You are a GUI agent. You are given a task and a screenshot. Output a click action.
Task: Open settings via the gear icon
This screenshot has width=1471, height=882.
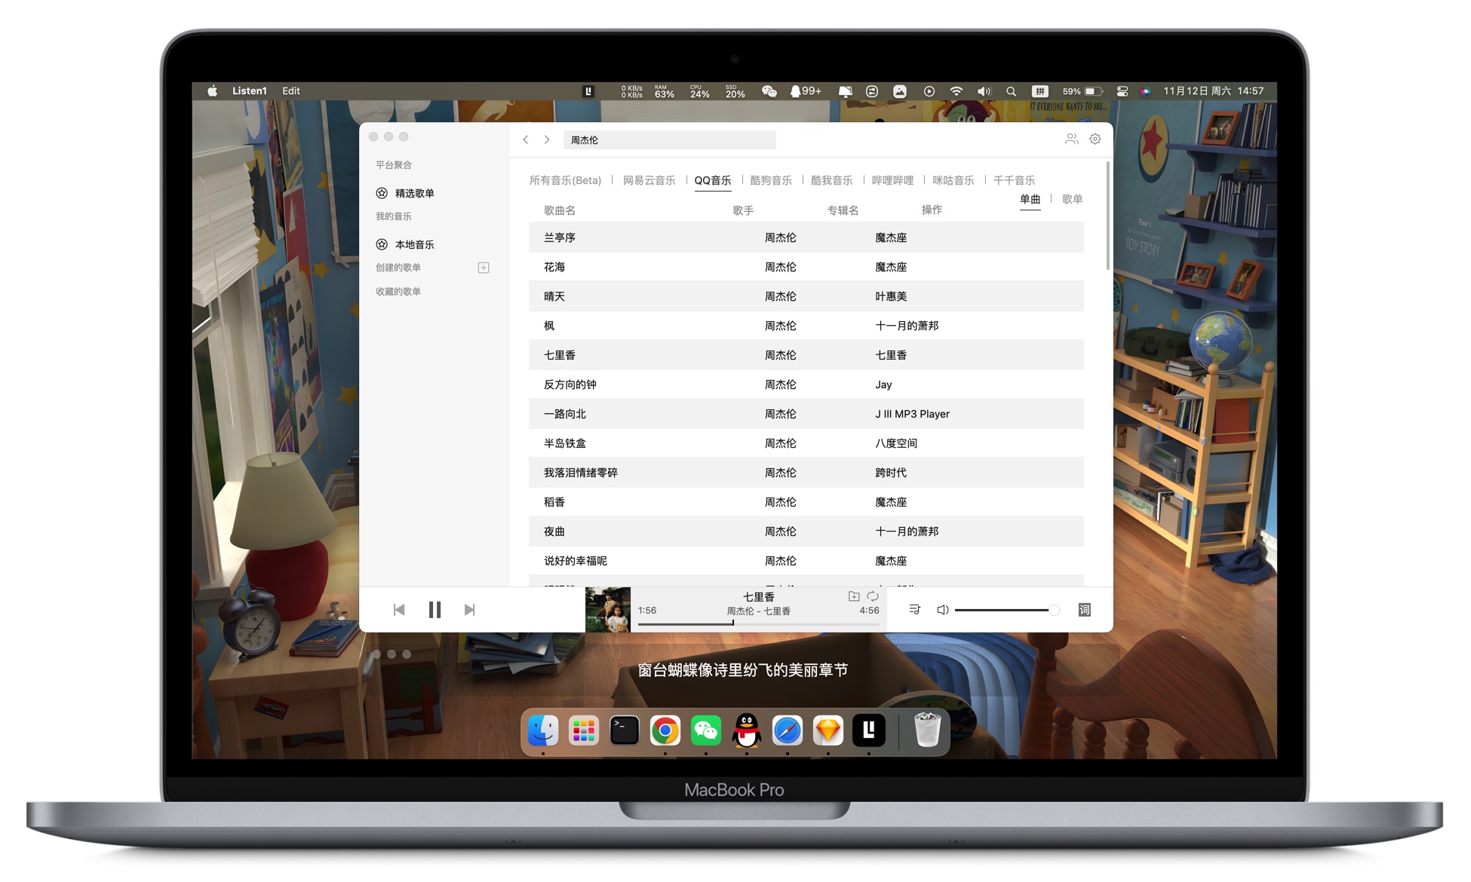tap(1095, 139)
